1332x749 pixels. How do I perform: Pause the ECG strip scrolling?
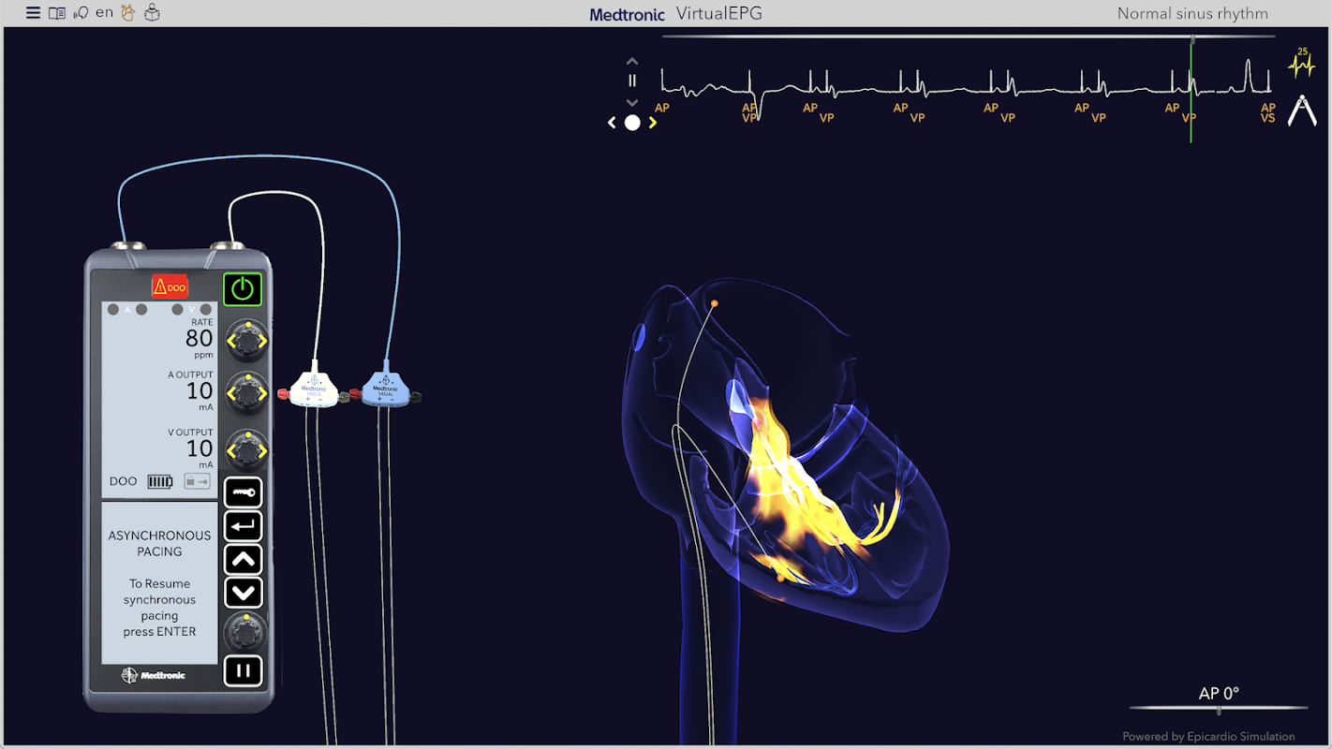point(632,81)
